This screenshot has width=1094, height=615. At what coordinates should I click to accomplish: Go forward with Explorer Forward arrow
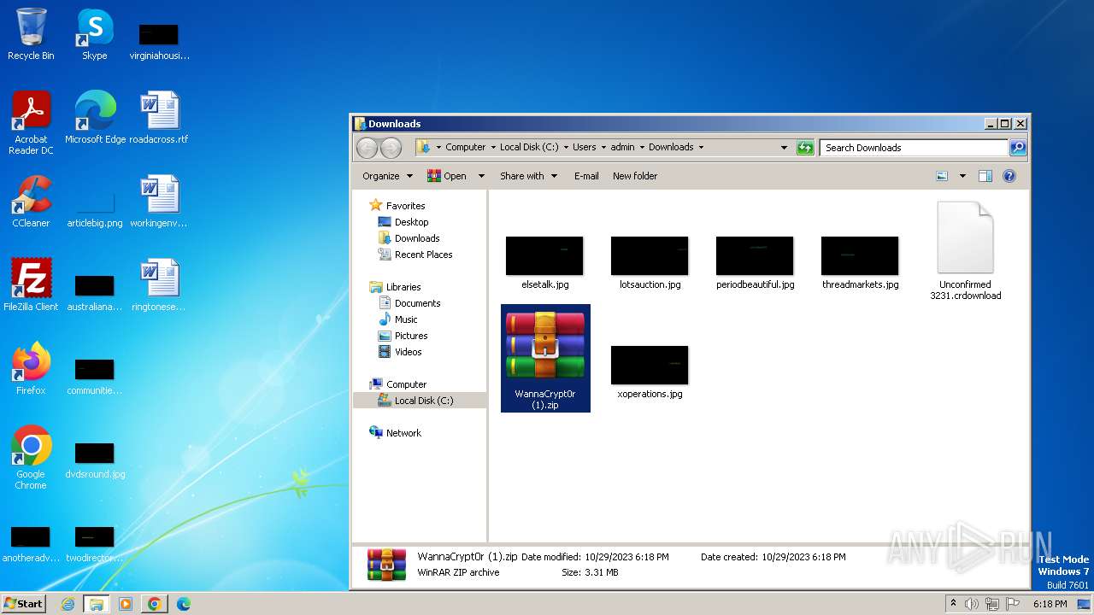coord(391,148)
